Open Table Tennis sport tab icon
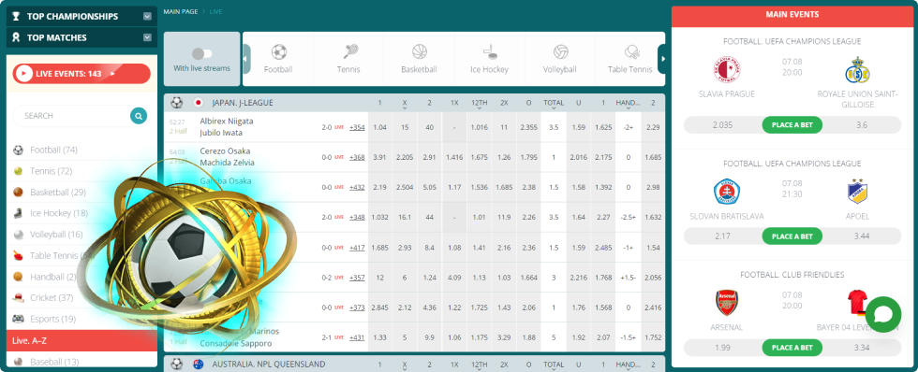The image size is (918, 372). (630, 52)
